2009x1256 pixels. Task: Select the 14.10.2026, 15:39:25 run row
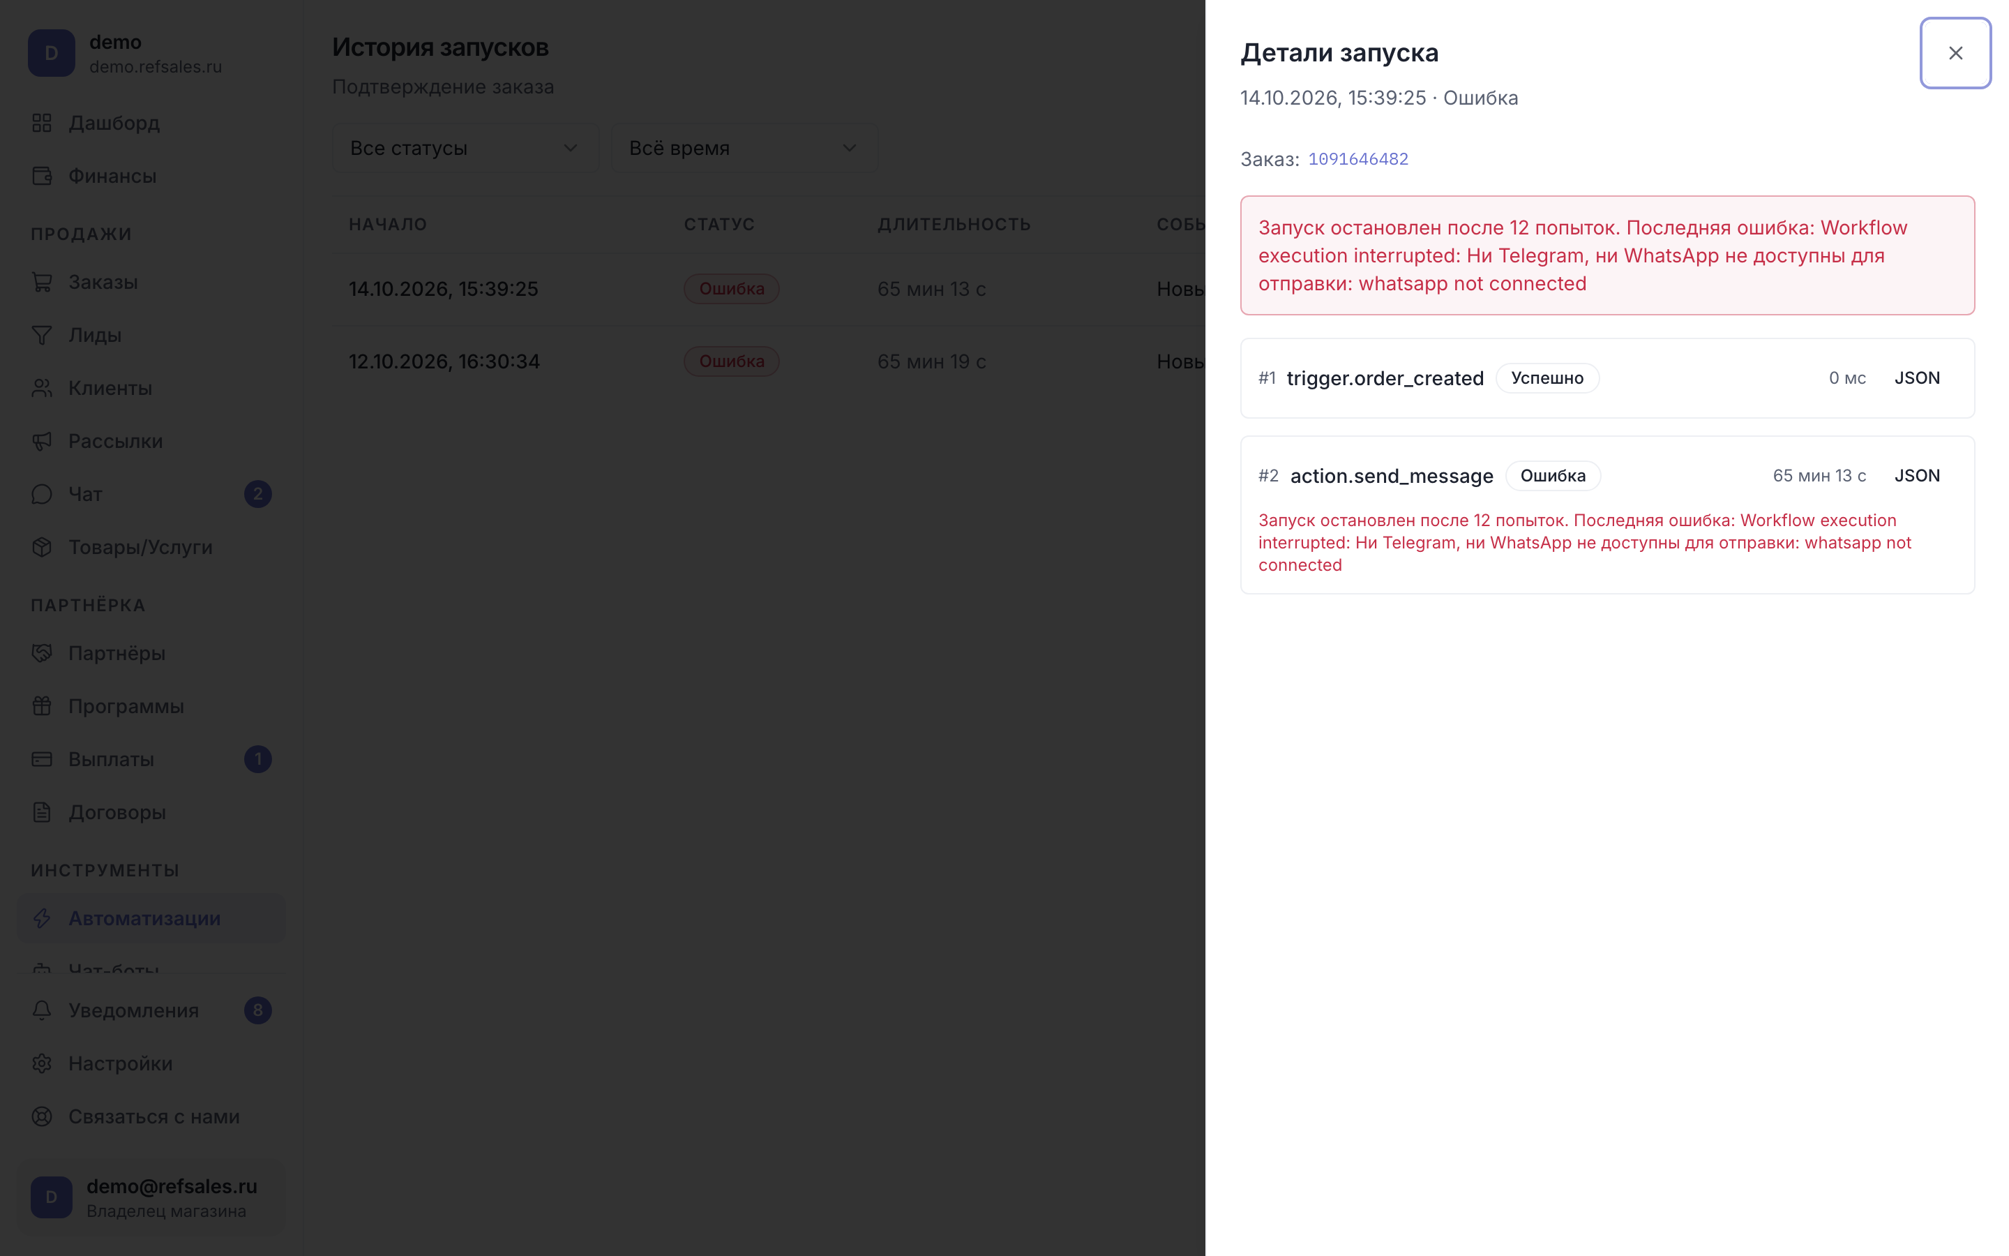click(769, 289)
